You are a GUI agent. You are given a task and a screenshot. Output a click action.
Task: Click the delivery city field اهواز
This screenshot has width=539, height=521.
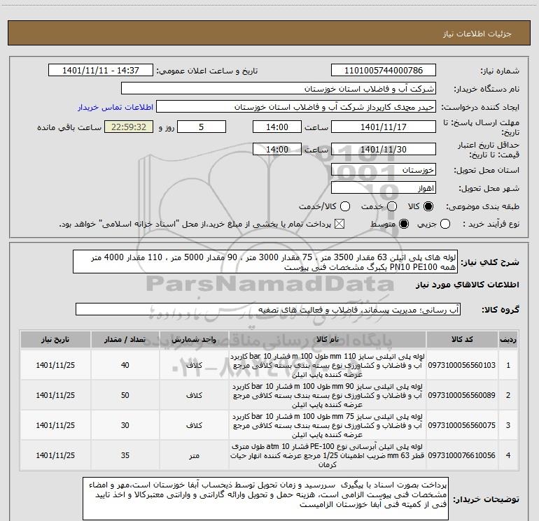(384, 188)
